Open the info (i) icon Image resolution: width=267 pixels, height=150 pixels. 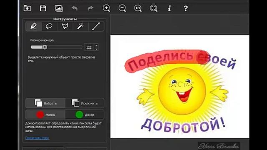pos(169,8)
